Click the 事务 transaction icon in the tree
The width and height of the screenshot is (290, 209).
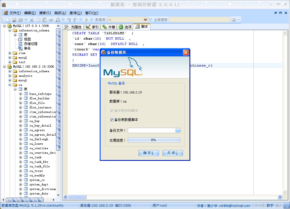[20, 48]
